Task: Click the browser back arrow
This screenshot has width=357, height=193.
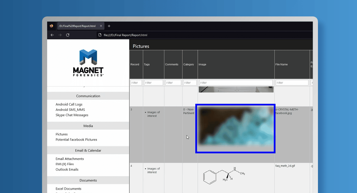Action: point(52,35)
